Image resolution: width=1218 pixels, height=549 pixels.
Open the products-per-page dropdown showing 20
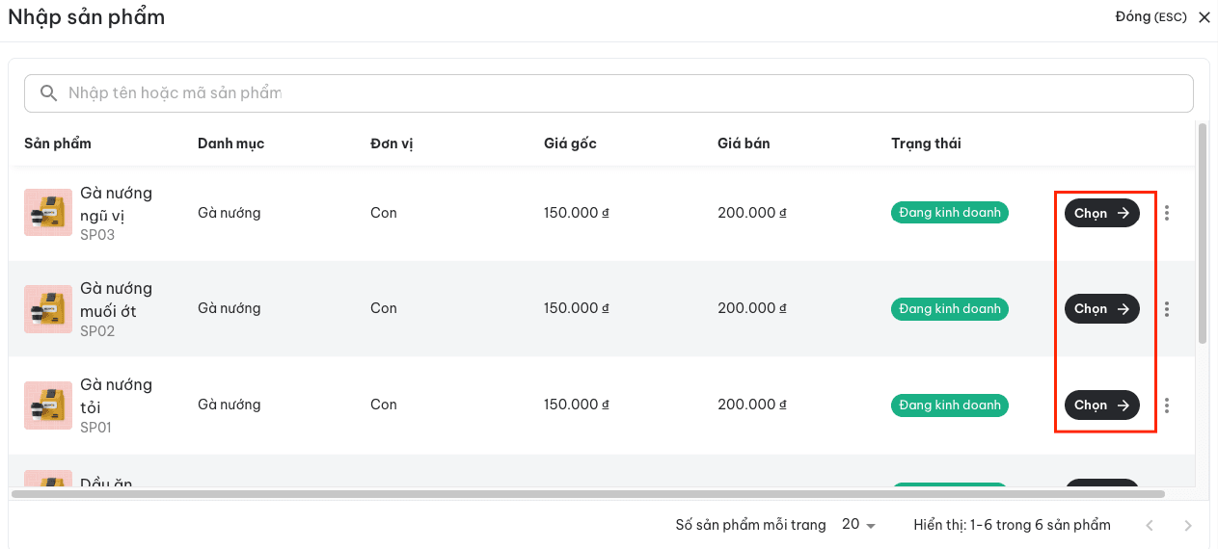pyautogui.click(x=858, y=525)
